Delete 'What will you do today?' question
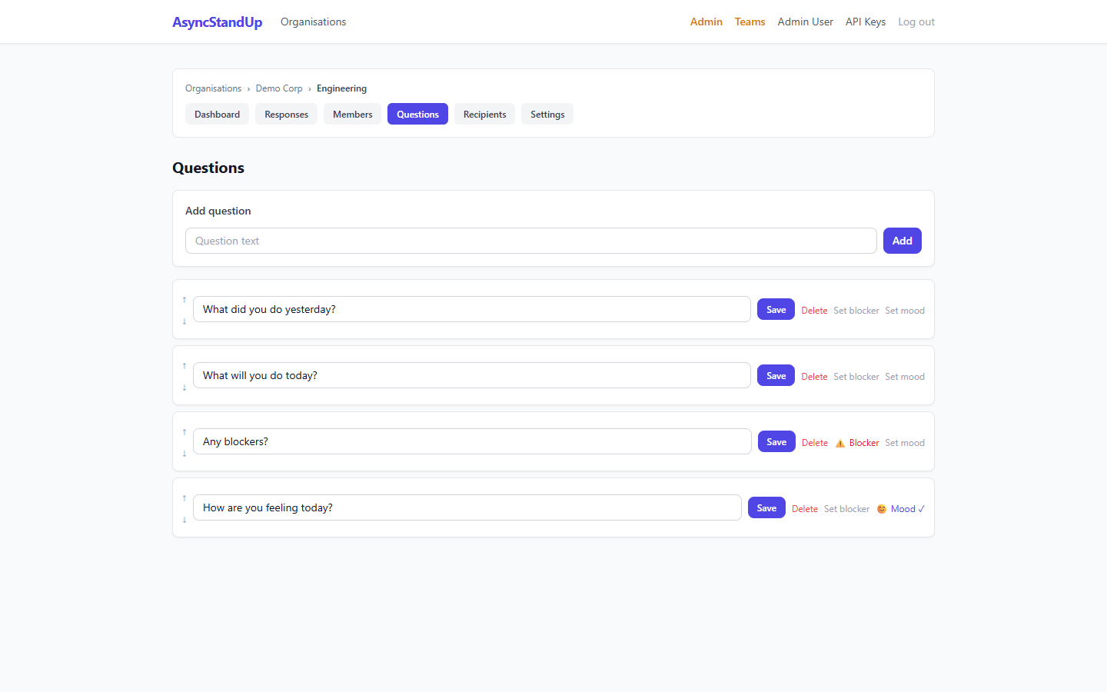The height and width of the screenshot is (692, 1107). pos(814,377)
